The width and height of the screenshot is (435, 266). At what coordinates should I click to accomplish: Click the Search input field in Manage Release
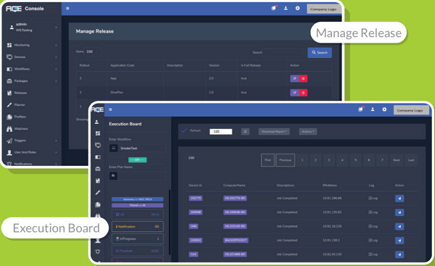coord(283,52)
